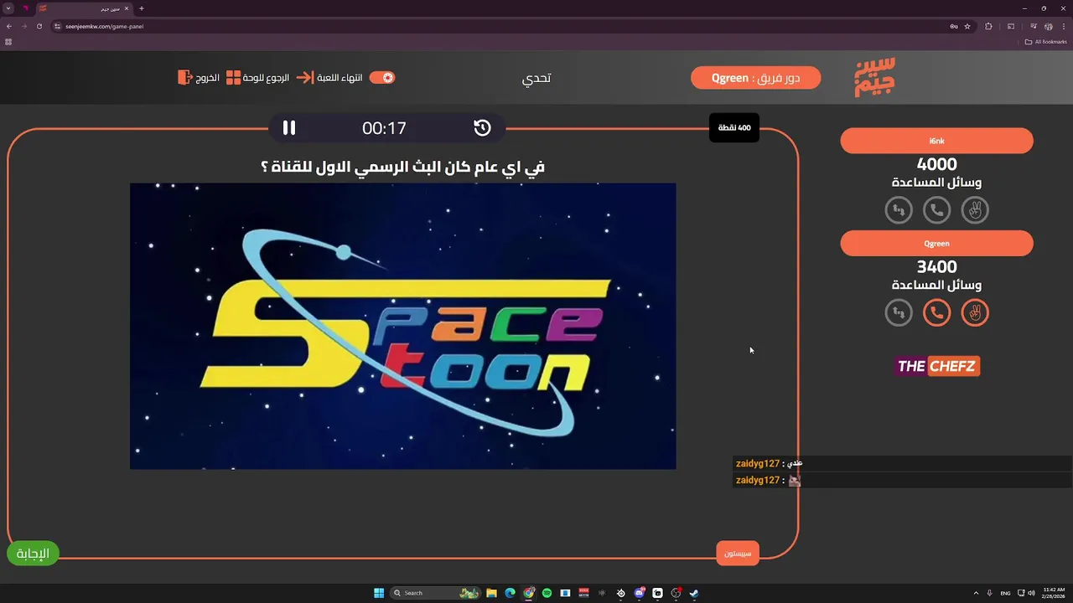Open Microsoft Edge from the taskbar

point(511,593)
